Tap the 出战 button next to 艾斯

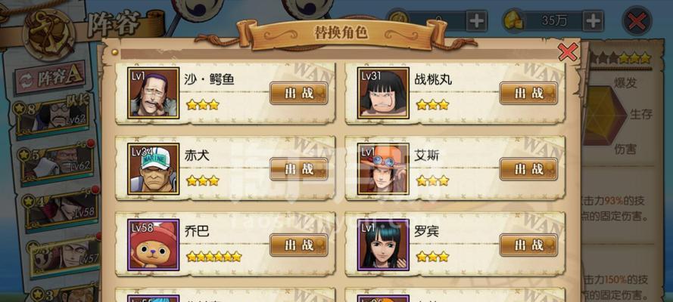528,169
